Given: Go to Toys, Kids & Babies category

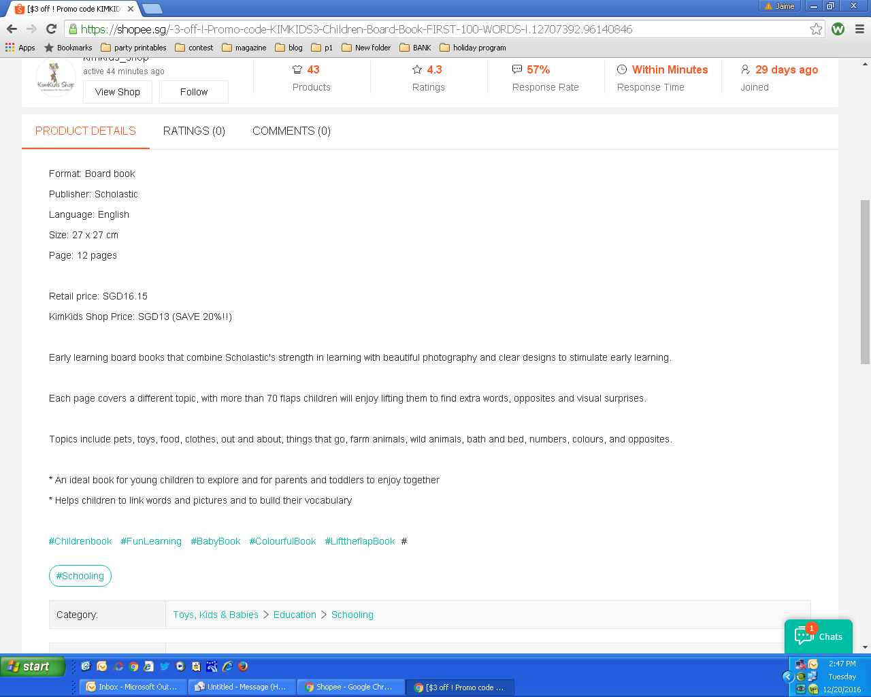Looking at the screenshot, I should click(216, 615).
